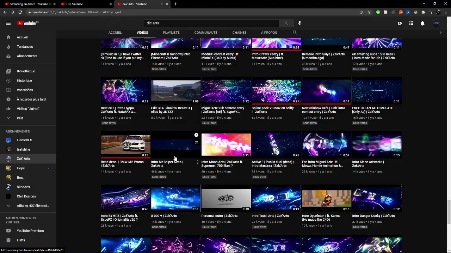
Task: Open the create video camera icon
Action: 400,23
